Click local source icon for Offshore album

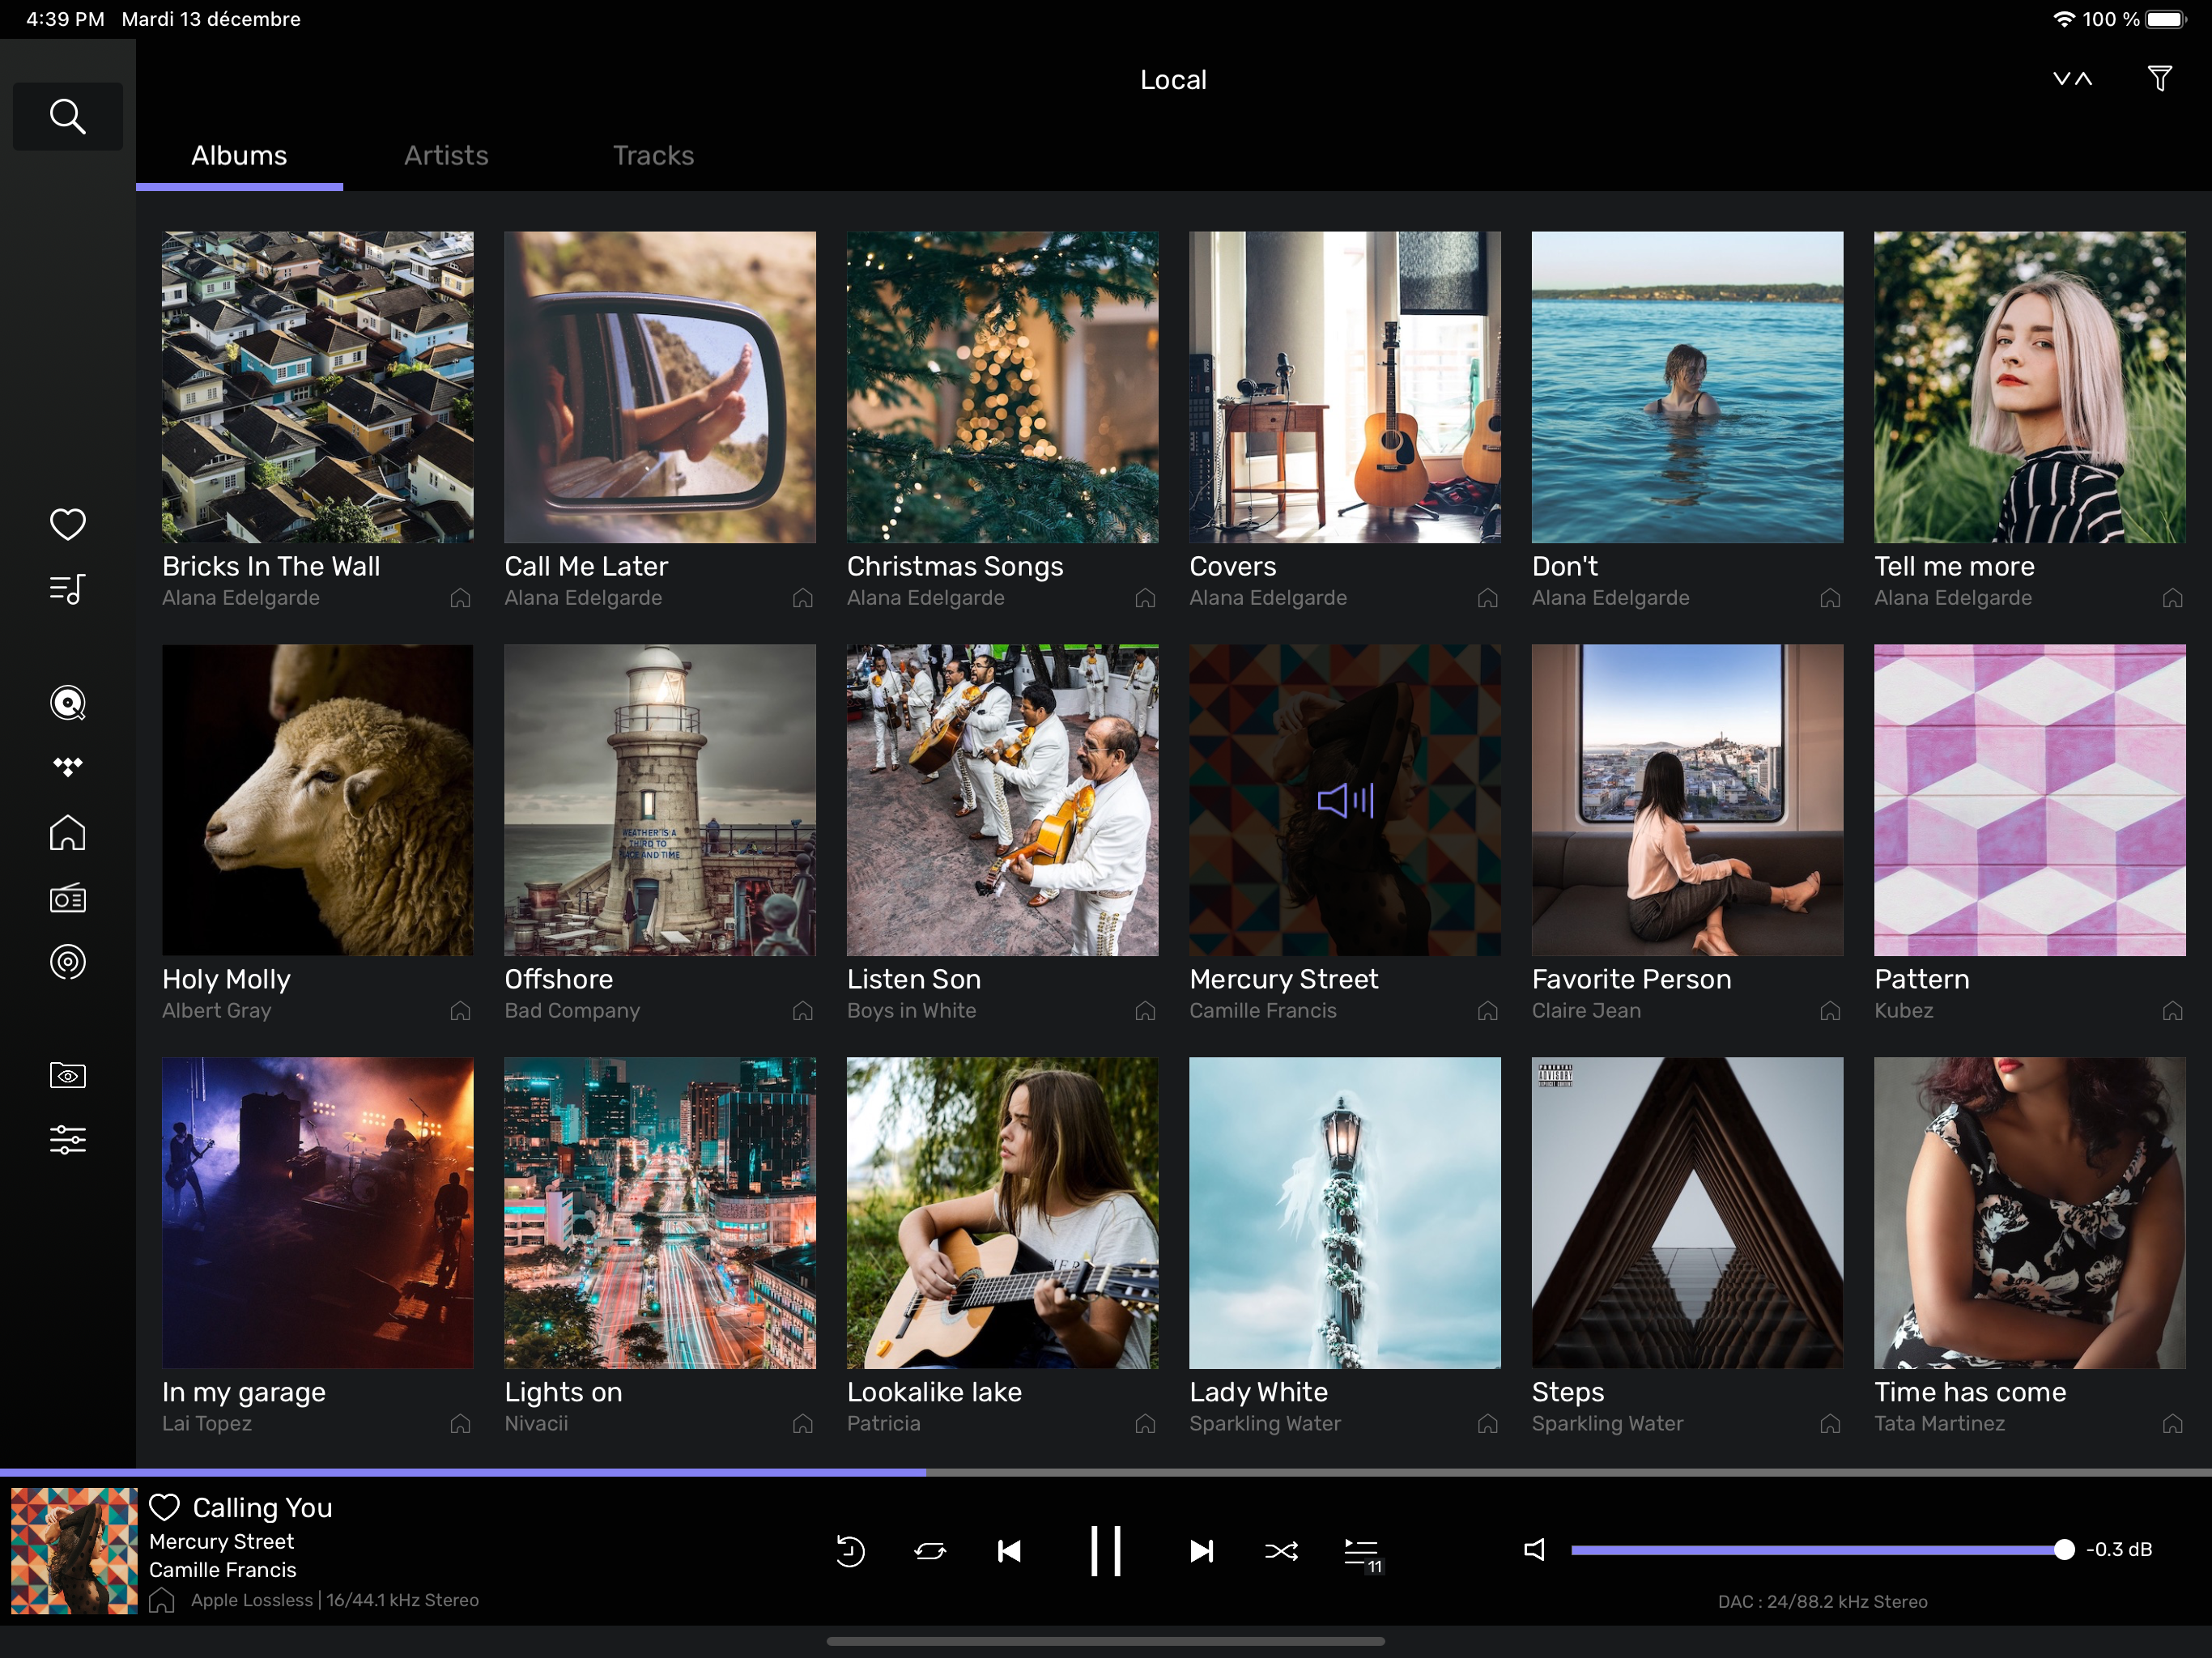click(x=802, y=1011)
